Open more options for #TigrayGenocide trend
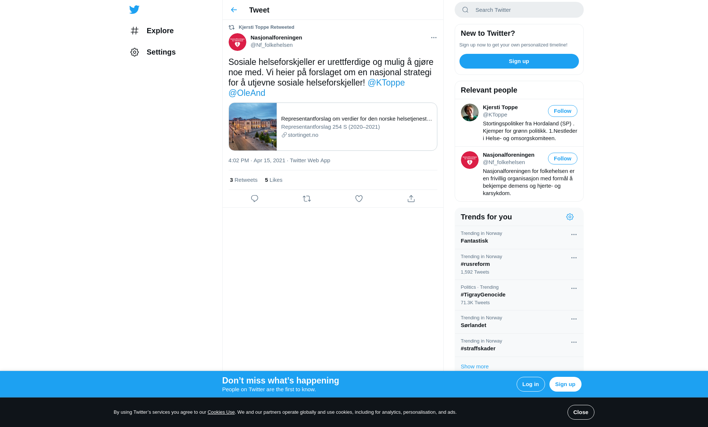Image resolution: width=708 pixels, height=427 pixels. pos(574,288)
